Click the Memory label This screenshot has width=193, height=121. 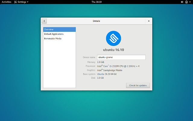pos(91,62)
